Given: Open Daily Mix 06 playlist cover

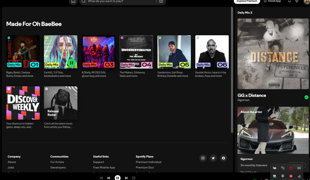Looking at the screenshot, I should click(x=212, y=52).
